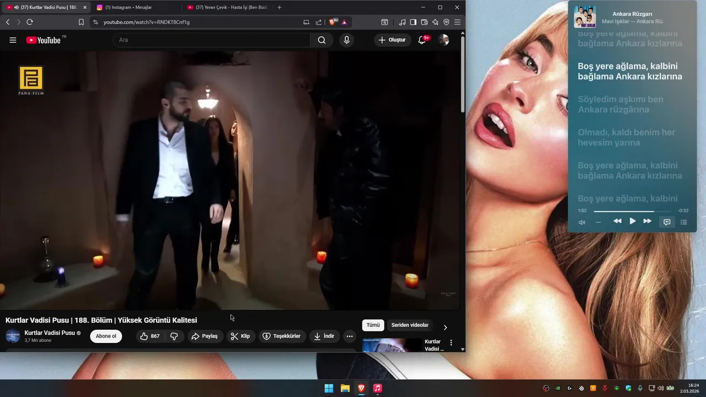
Task: Seek on the music player progress bar
Action: pyautogui.click(x=632, y=211)
